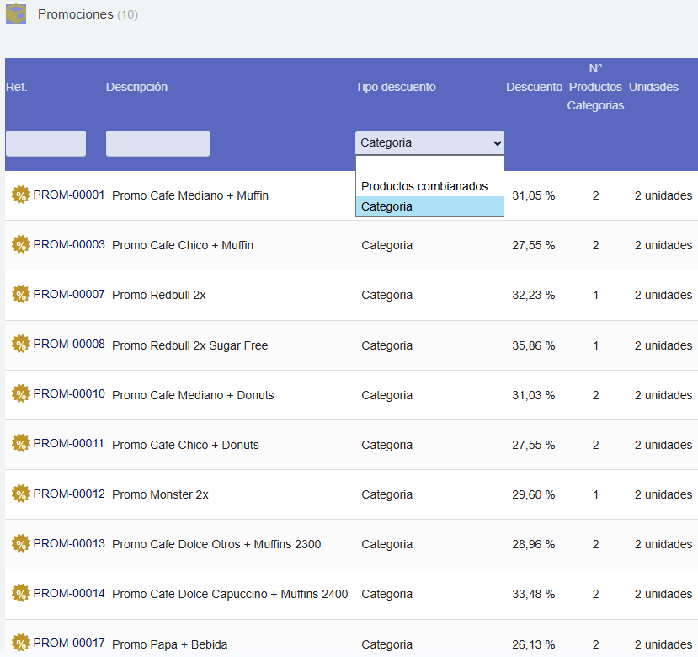Click the Ref. filter input field
The height and width of the screenshot is (657, 698).
pos(45,143)
